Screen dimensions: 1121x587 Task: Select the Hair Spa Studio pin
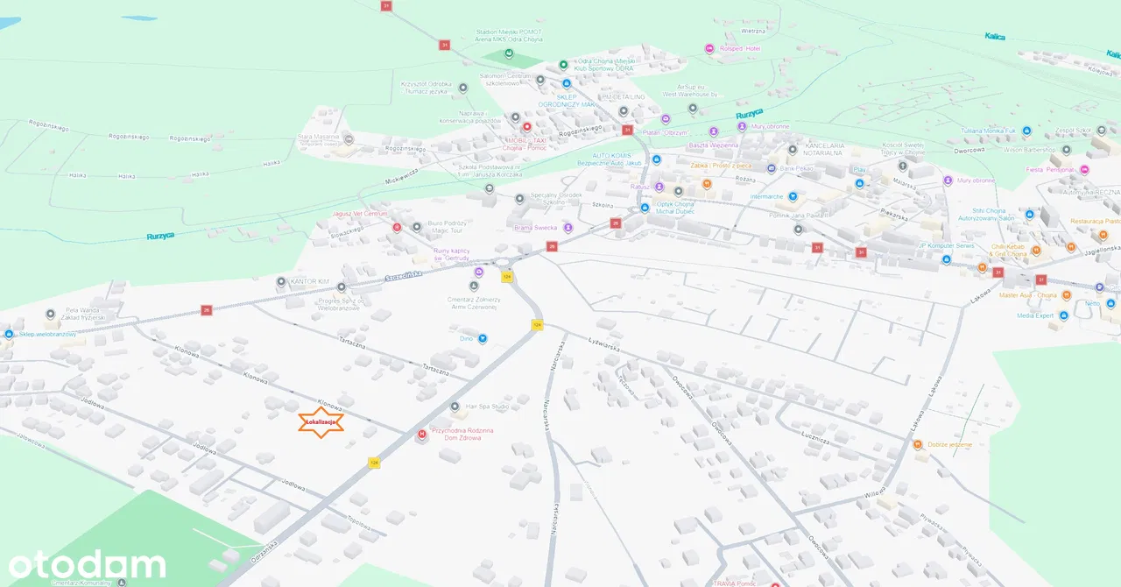(x=455, y=407)
